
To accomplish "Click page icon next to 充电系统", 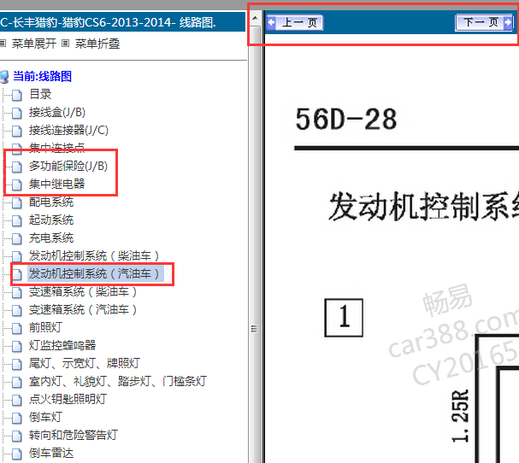I will (17, 239).
